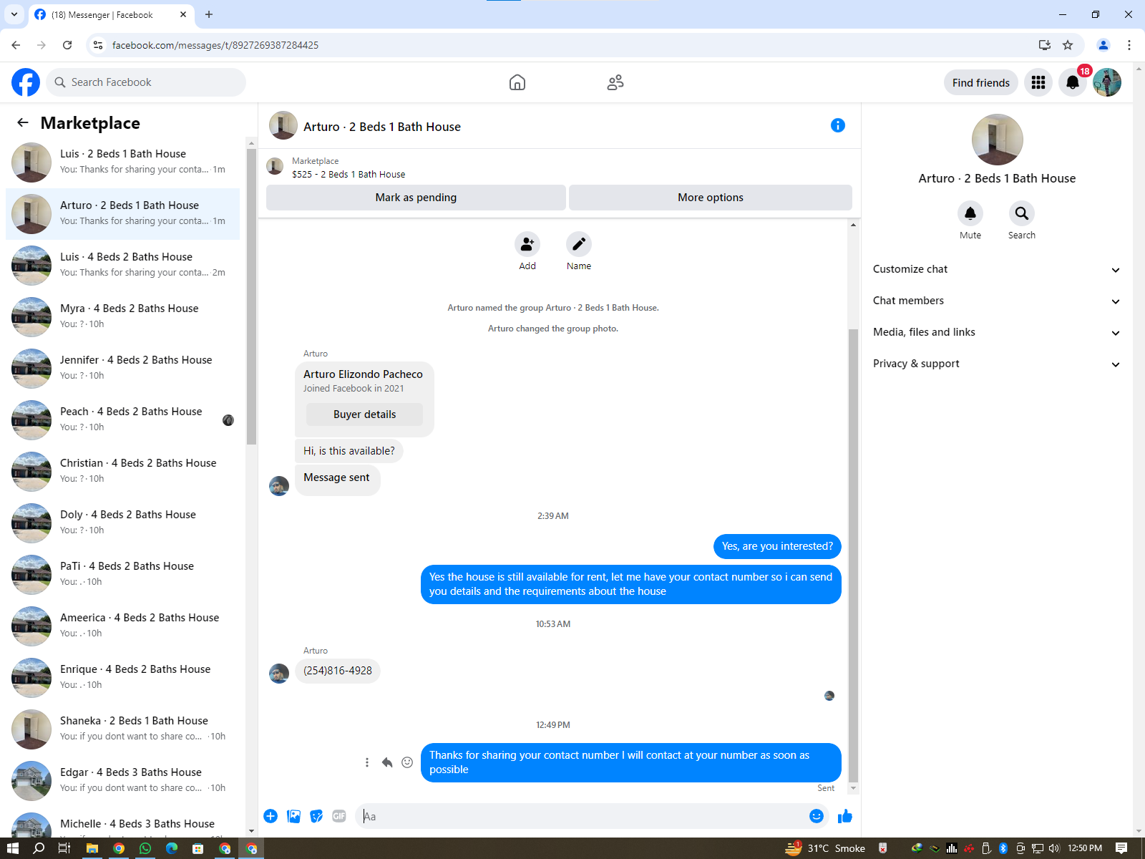
Task: Send a thumbs-up like
Action: click(845, 816)
